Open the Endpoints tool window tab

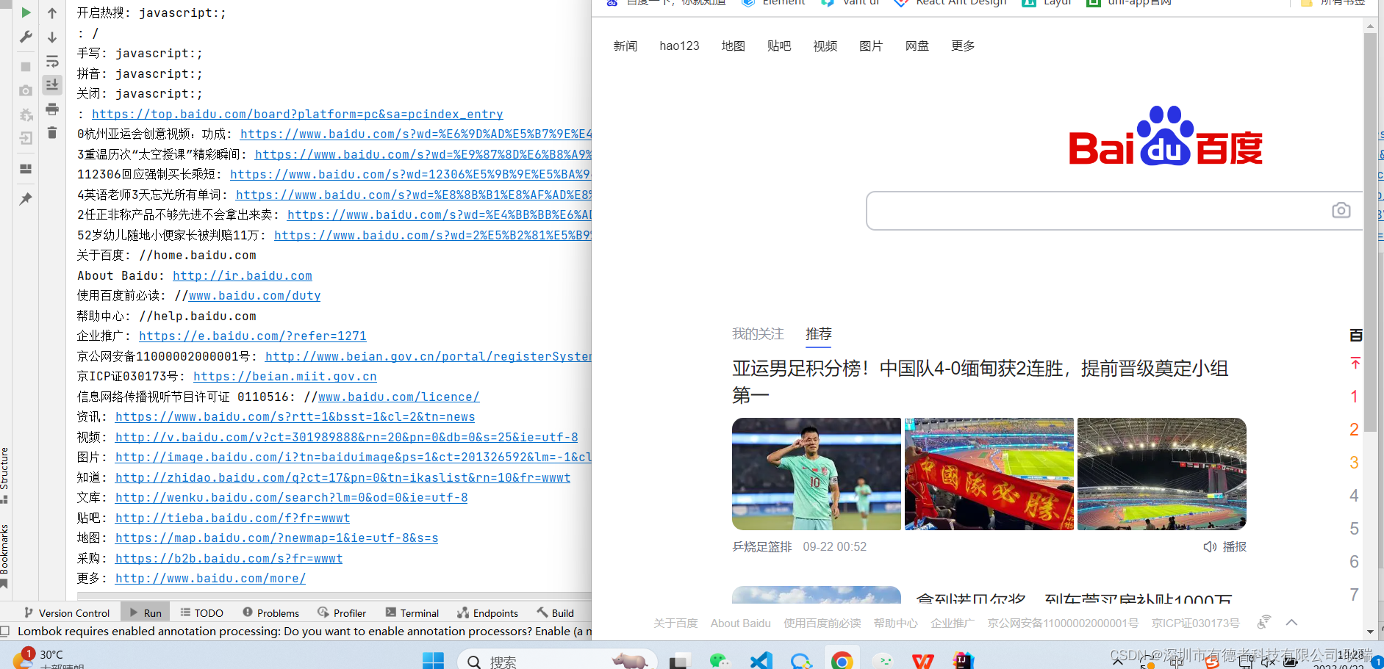coord(487,612)
